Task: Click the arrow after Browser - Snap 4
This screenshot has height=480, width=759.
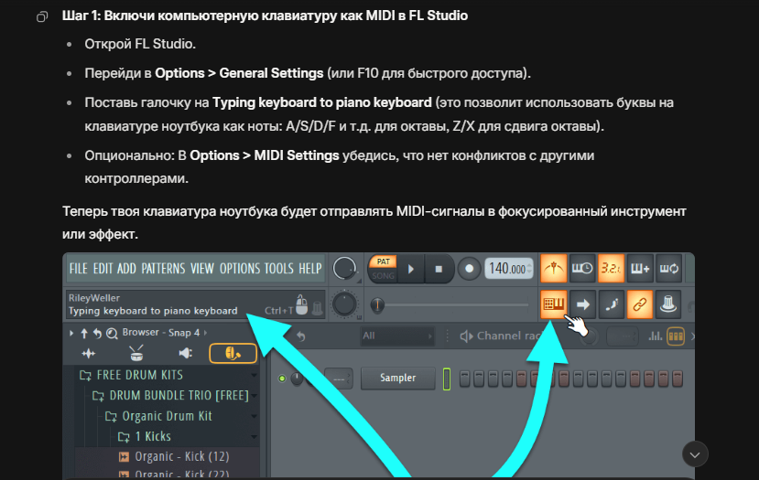Action: (x=206, y=333)
